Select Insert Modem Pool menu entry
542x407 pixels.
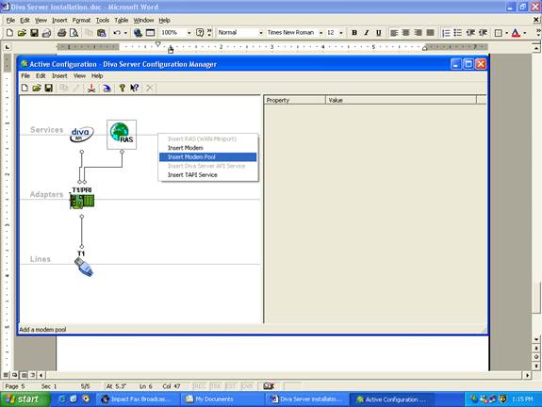(207, 156)
